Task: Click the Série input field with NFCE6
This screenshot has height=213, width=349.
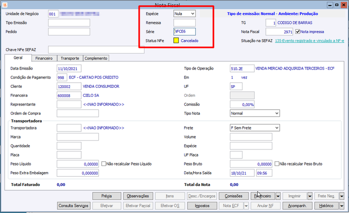Action: point(185,31)
